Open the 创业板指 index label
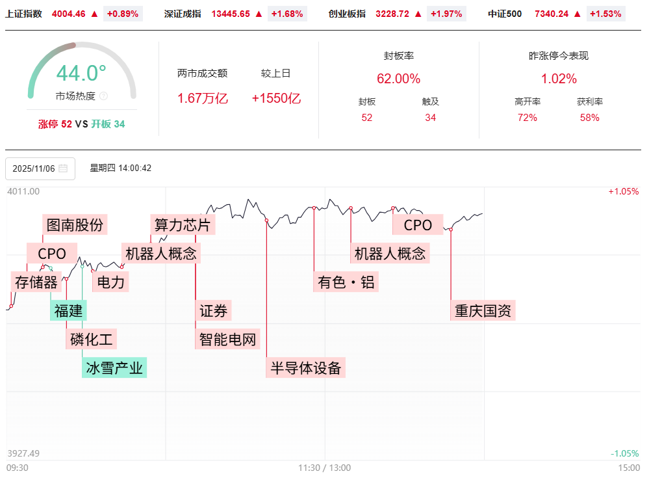Viewport: 649px width, 480px height. 347,13
